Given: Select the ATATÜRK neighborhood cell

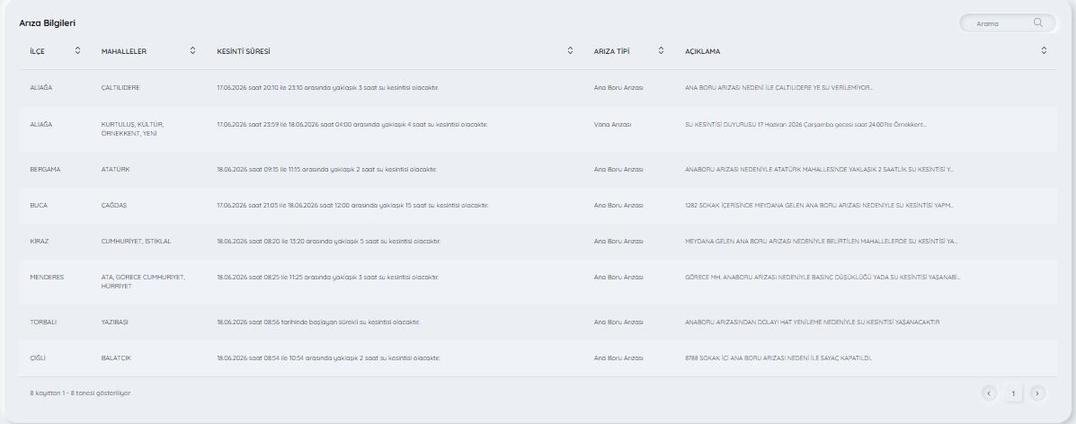Looking at the screenshot, I should pos(115,170).
